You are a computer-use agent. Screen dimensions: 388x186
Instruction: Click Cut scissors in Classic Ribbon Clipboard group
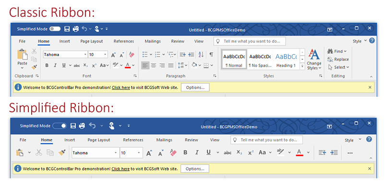click(34, 51)
